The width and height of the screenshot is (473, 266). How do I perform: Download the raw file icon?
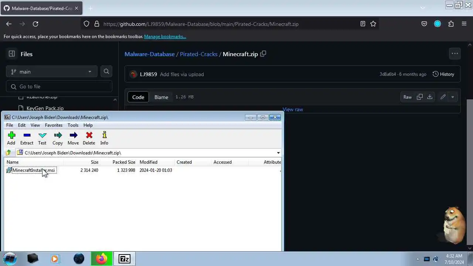430,97
